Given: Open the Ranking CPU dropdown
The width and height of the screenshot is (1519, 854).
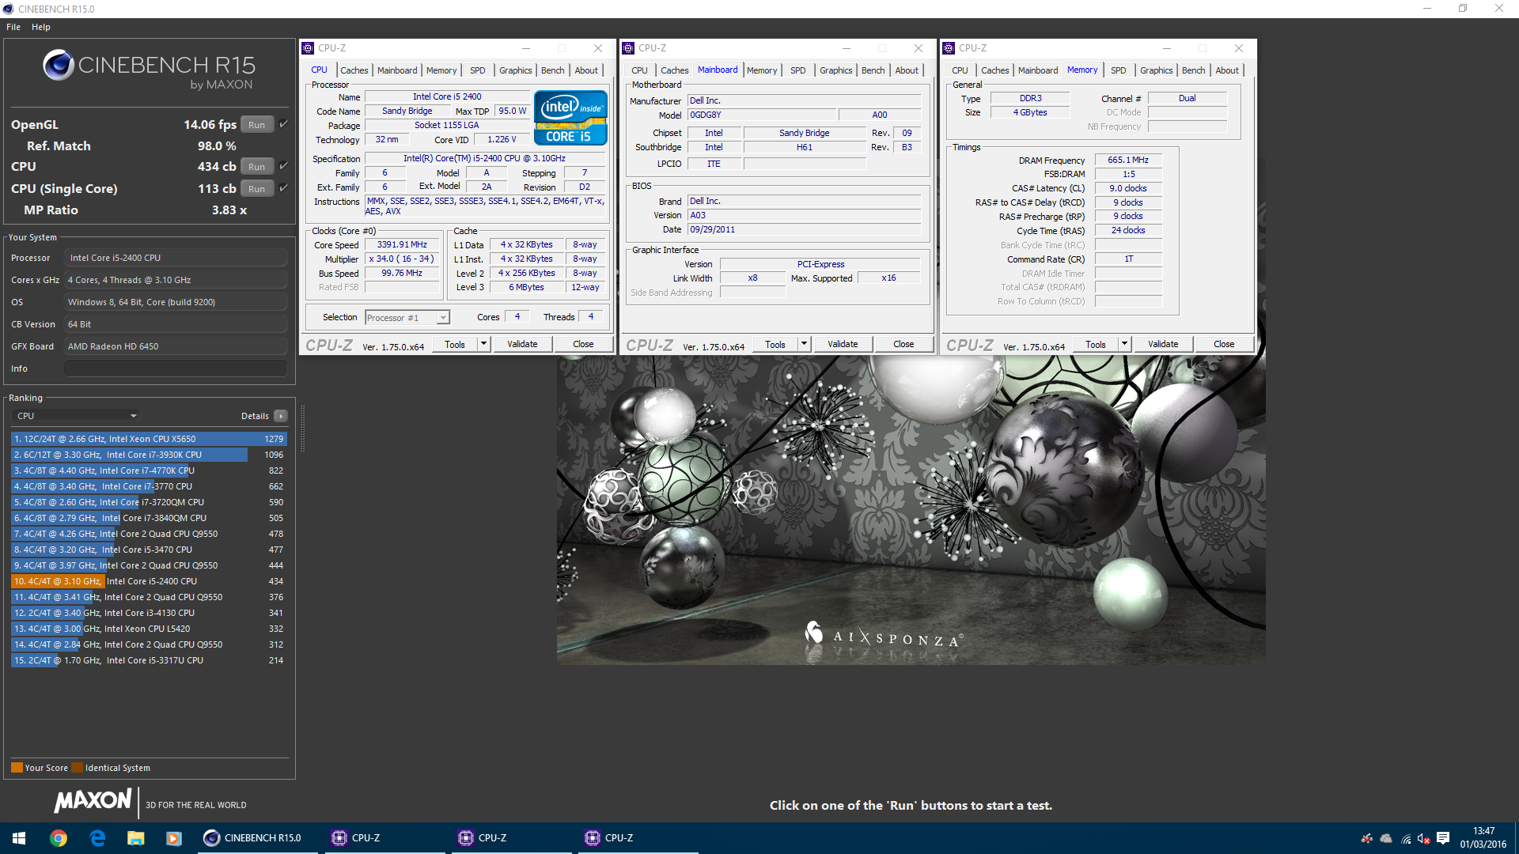Looking at the screenshot, I should click(78, 416).
